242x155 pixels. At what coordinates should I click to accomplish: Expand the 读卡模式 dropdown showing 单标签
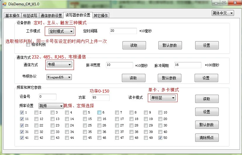[163, 98]
